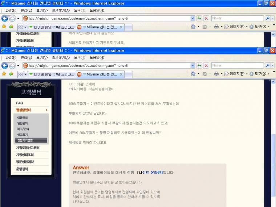Screen dimensions: 276x207
Task: Expand address bar history in the front window
Action: pyautogui.click(x=192, y=65)
